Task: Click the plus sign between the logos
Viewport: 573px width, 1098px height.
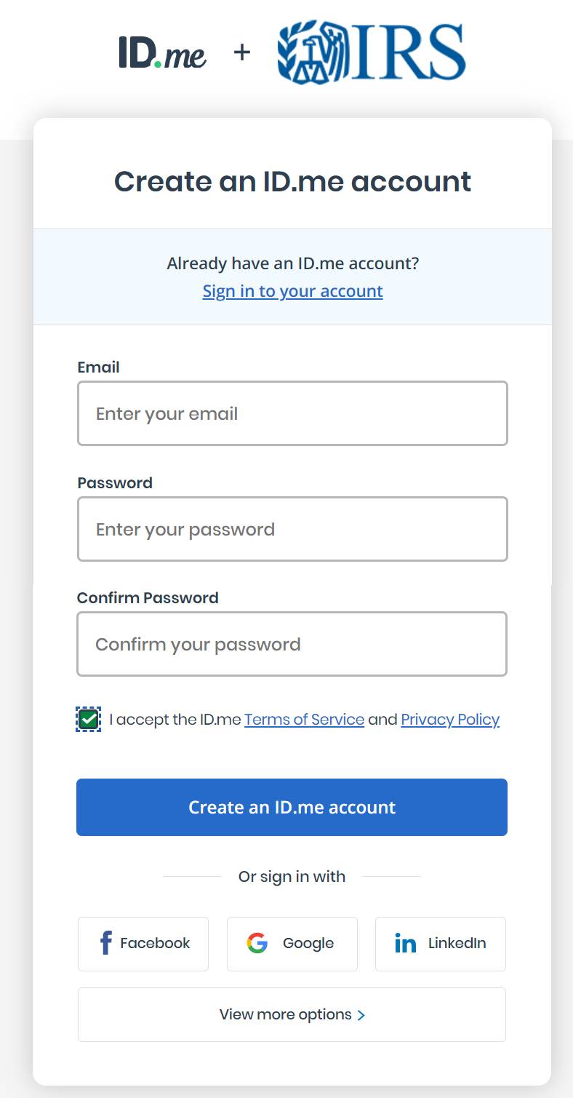Action: pos(242,52)
